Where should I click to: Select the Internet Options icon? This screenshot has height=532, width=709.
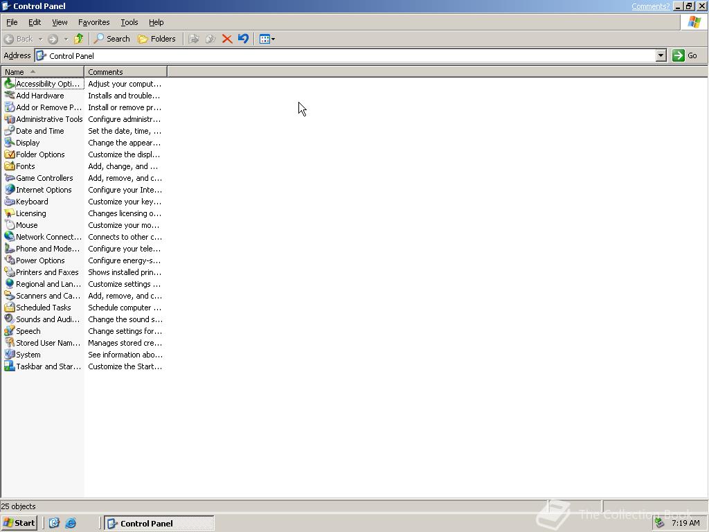(x=10, y=190)
